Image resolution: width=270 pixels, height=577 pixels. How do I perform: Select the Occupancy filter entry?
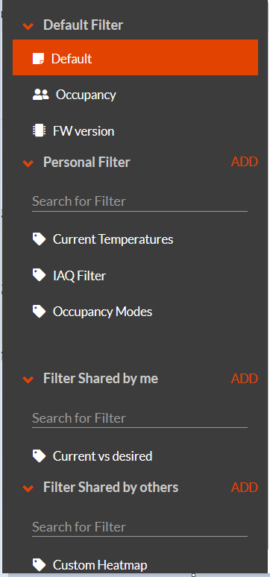click(x=135, y=95)
